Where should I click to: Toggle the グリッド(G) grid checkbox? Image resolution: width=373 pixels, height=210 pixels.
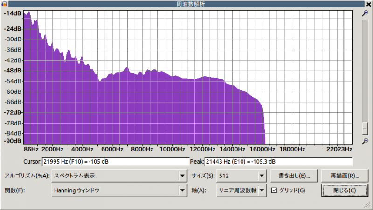tap(274, 190)
